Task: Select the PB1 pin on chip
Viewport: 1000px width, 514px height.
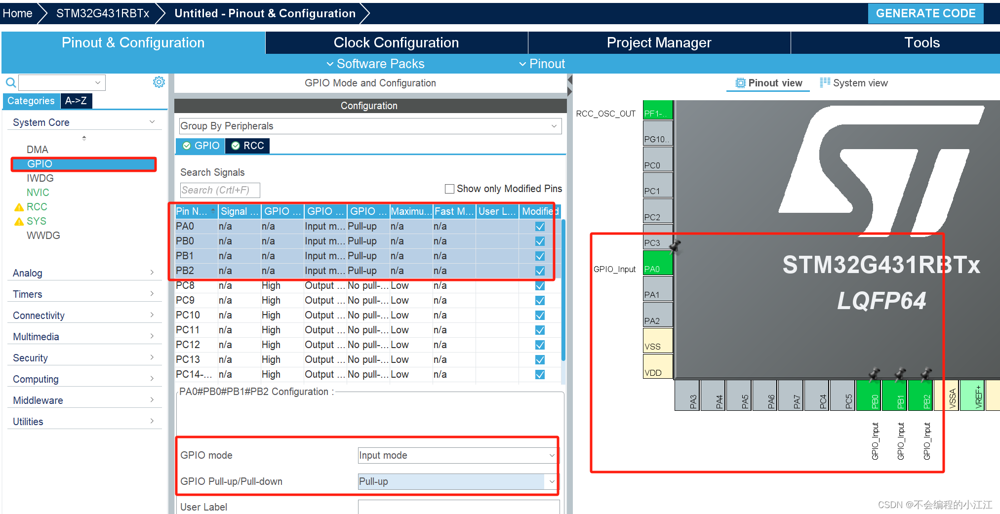Action: [894, 395]
